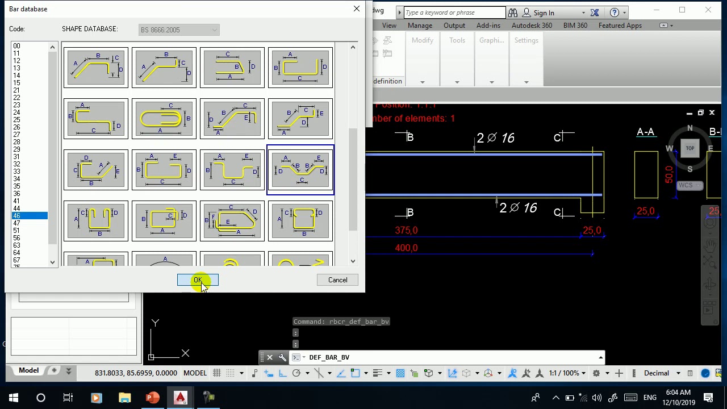The image size is (727, 409).
Task: Switch to the Model layout tab
Action: [x=28, y=370]
